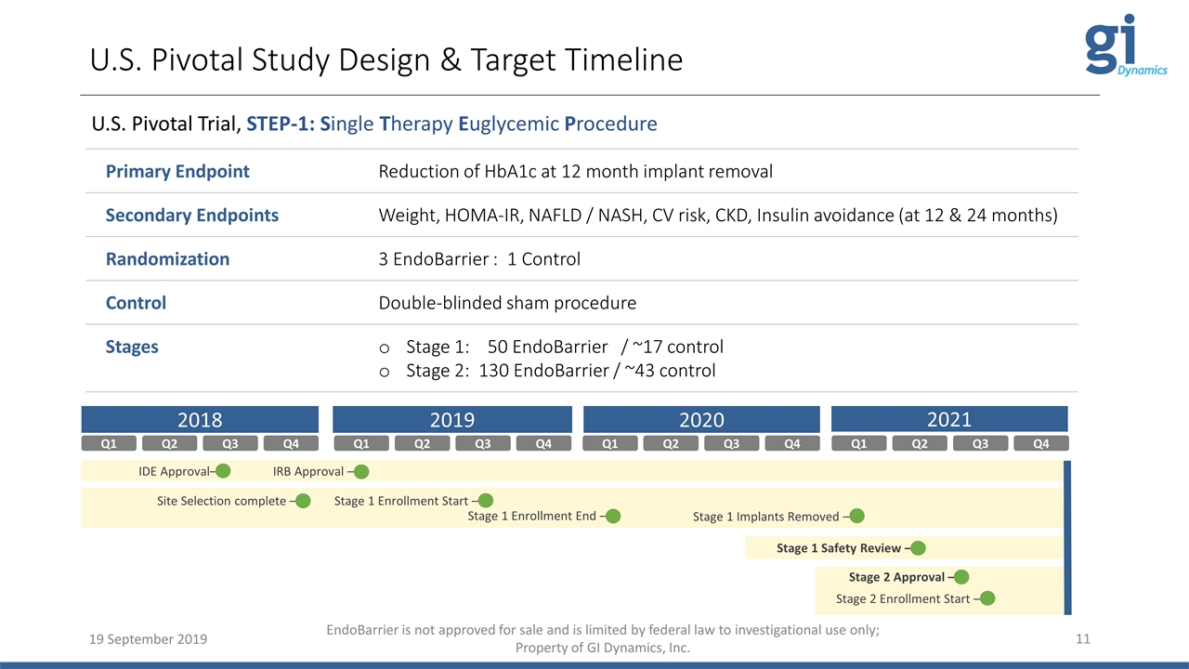Click the 'IRB Approval' label text
The image size is (1189, 669).
click(x=308, y=472)
